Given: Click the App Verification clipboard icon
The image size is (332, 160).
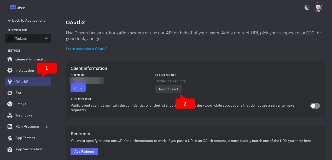Looking at the screenshot, I should 10,149.
